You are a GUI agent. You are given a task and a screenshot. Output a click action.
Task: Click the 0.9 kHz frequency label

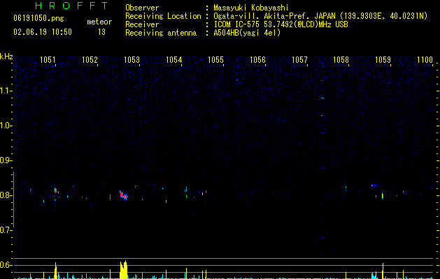[x=6, y=160]
